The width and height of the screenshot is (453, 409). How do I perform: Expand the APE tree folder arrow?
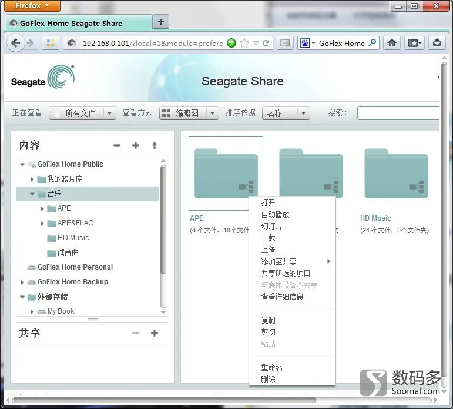coord(42,209)
